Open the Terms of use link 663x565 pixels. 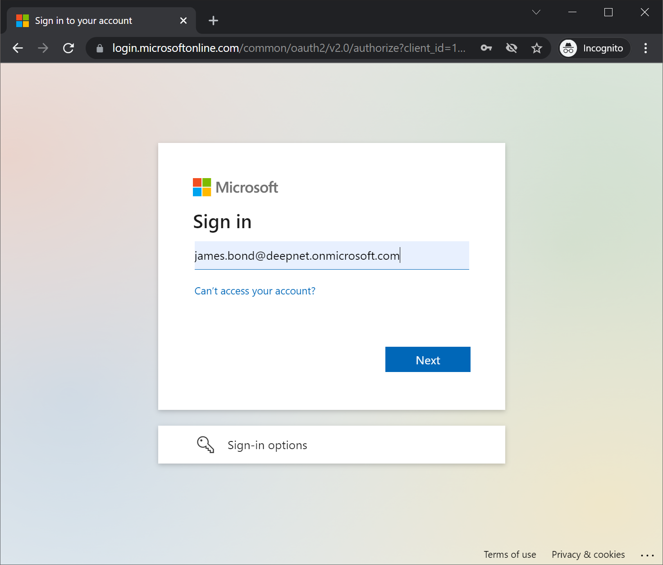pyautogui.click(x=510, y=555)
